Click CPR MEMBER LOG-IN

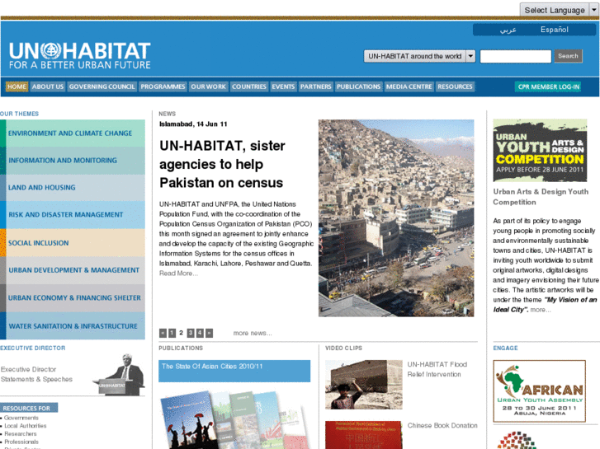pyautogui.click(x=549, y=87)
